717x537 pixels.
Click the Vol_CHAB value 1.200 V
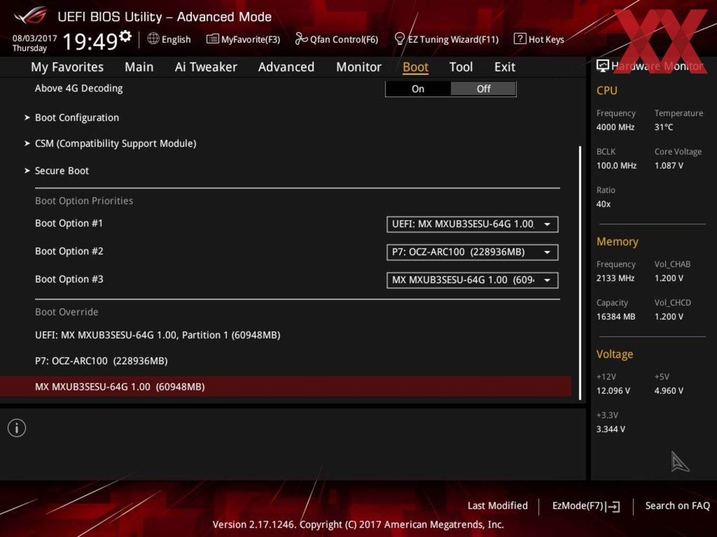click(x=669, y=278)
